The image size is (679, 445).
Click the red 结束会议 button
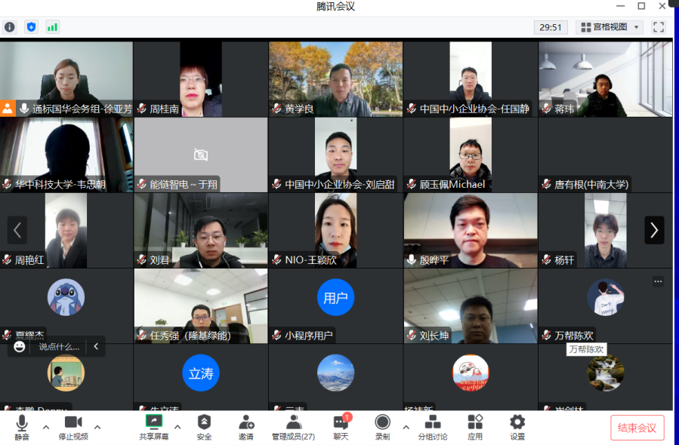(x=637, y=428)
